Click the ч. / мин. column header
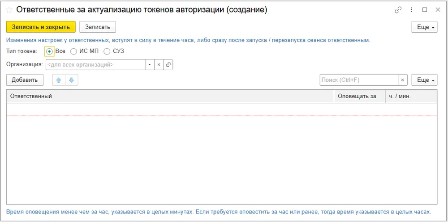Image resolution: width=448 pixels, height=222 pixels. [x=411, y=96]
